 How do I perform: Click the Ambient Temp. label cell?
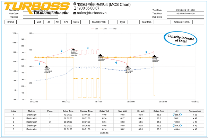tap(182, 22)
